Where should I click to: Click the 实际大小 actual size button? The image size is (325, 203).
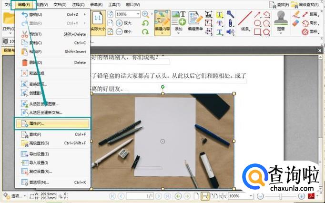coord(98,22)
